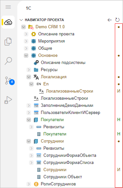
Task: Refresh the project navigator
Action: [117, 20]
